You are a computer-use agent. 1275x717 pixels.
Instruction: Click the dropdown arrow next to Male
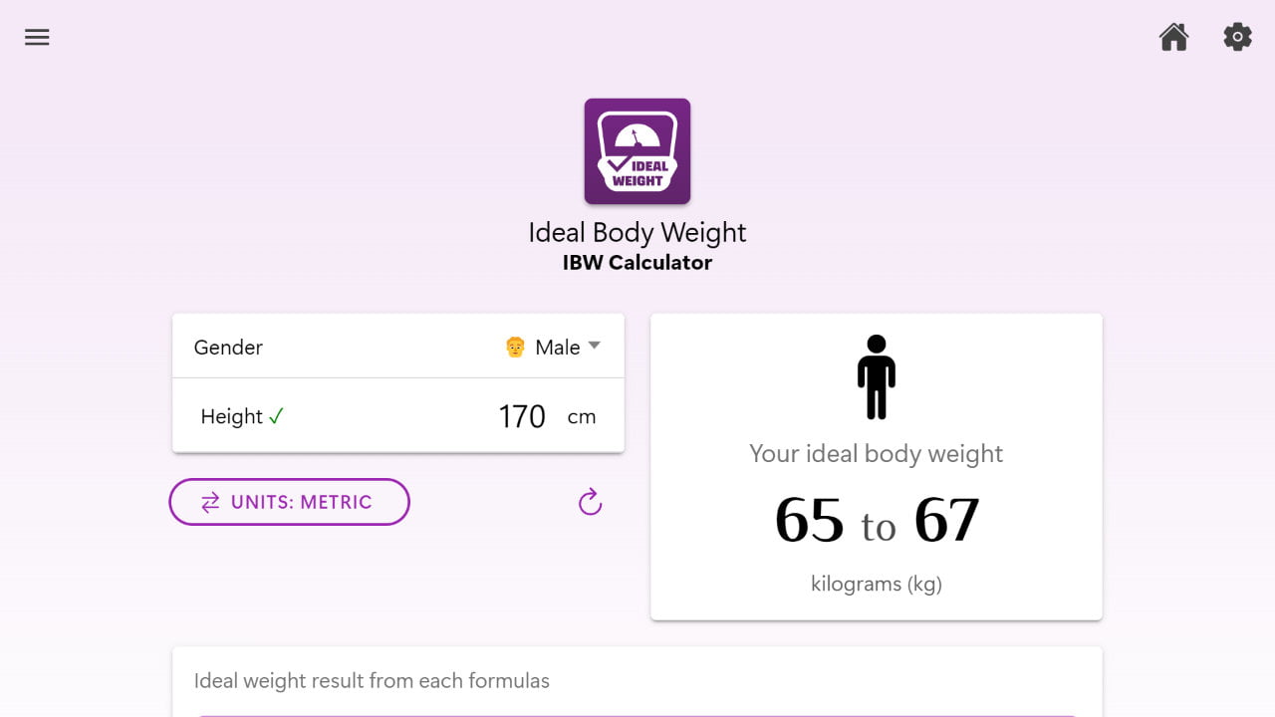594,347
